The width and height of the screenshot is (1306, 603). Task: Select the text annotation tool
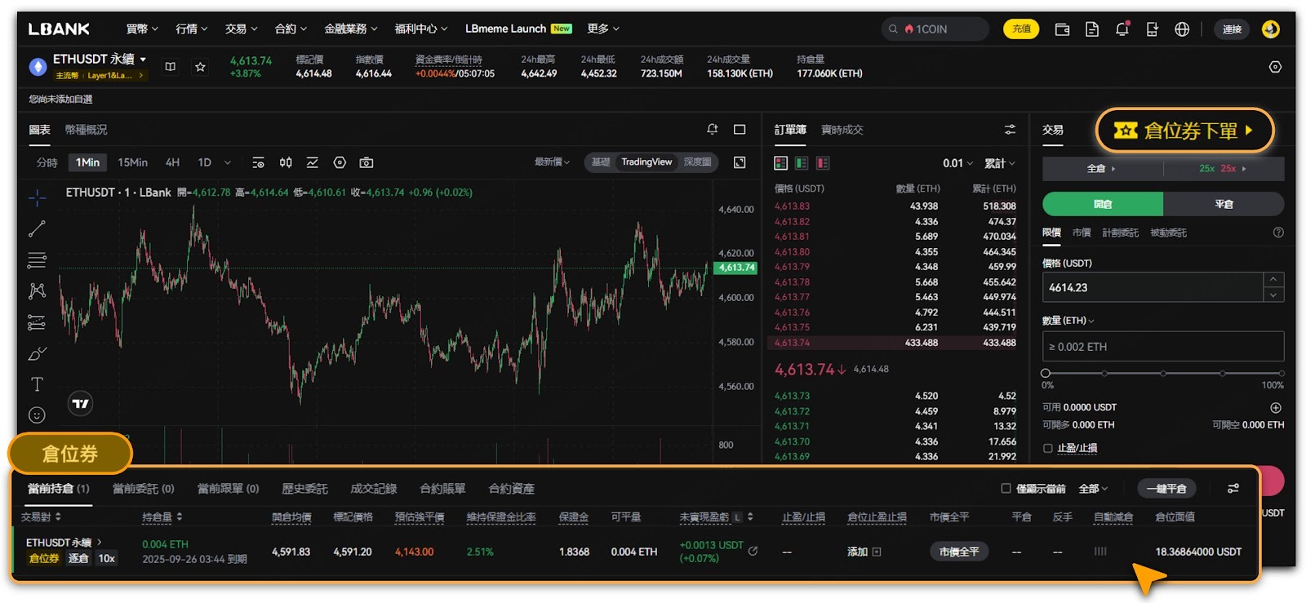(37, 384)
